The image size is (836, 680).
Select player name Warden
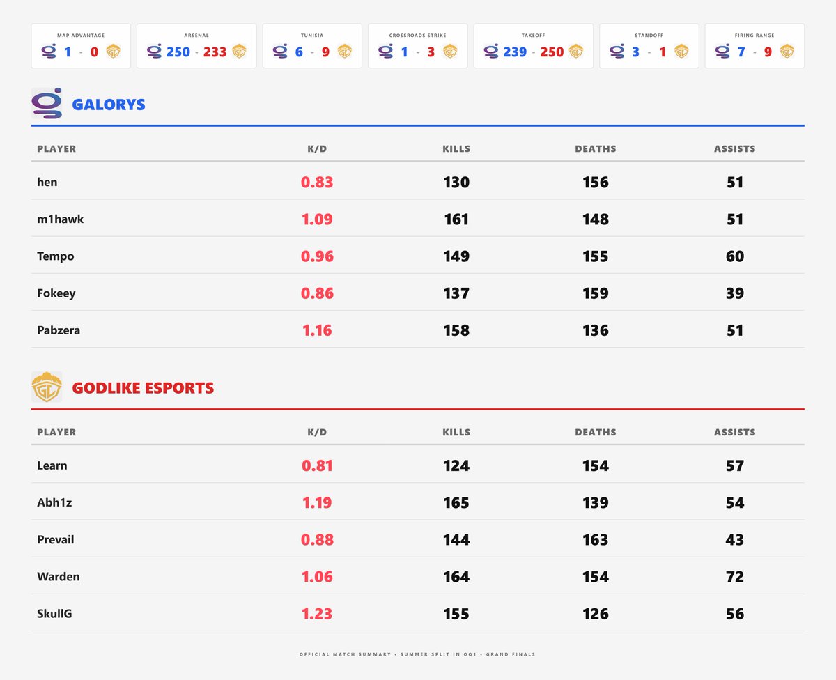pos(59,576)
